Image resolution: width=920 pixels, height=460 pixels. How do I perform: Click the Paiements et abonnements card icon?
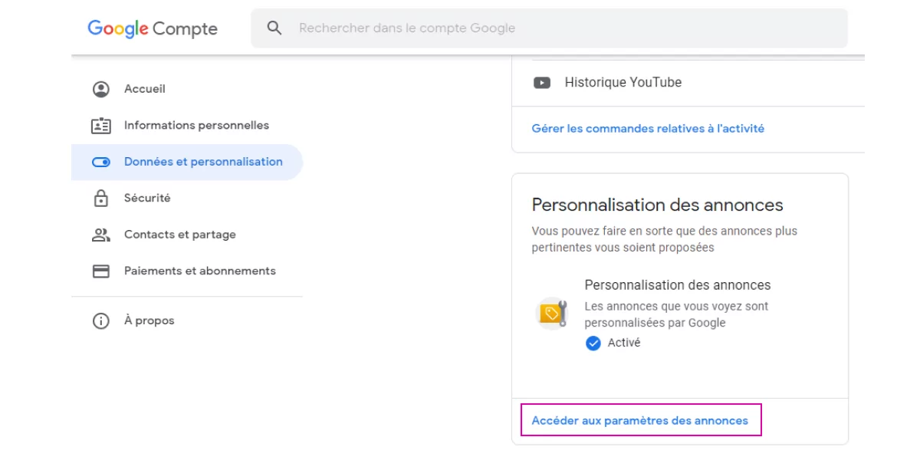click(x=101, y=271)
